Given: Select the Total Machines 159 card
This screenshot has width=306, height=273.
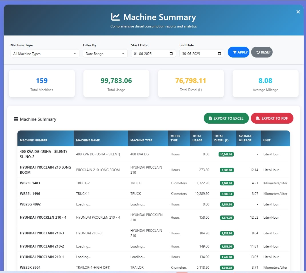Looking at the screenshot, I should pyautogui.click(x=42, y=84).
